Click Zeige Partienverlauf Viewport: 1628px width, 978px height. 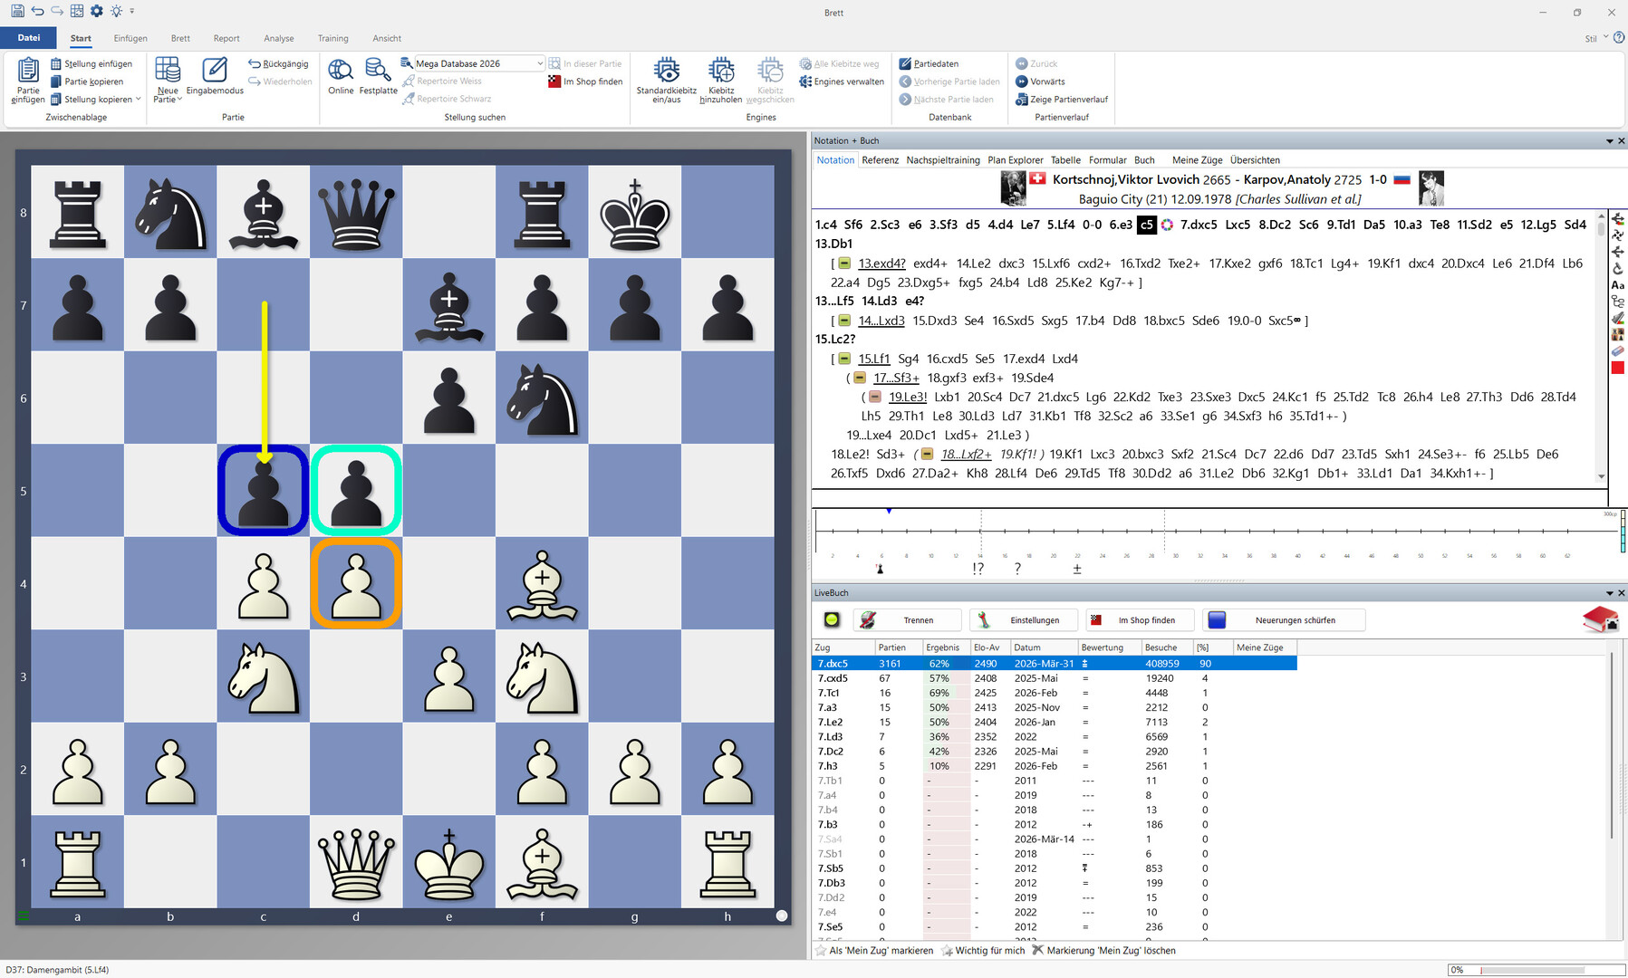1062,100
